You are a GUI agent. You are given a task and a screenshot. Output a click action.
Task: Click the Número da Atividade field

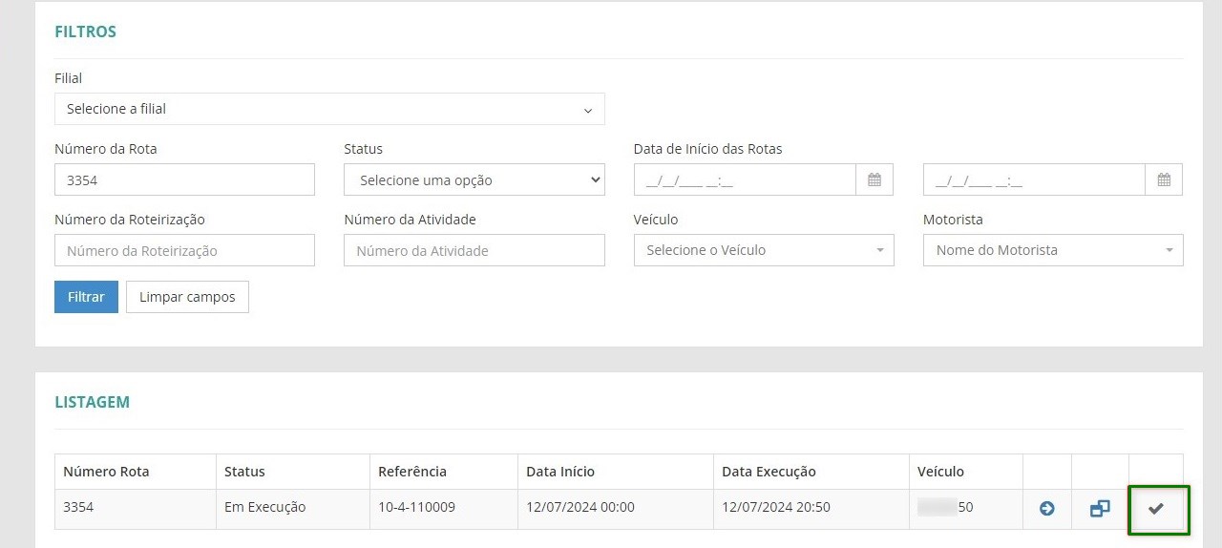(x=474, y=250)
